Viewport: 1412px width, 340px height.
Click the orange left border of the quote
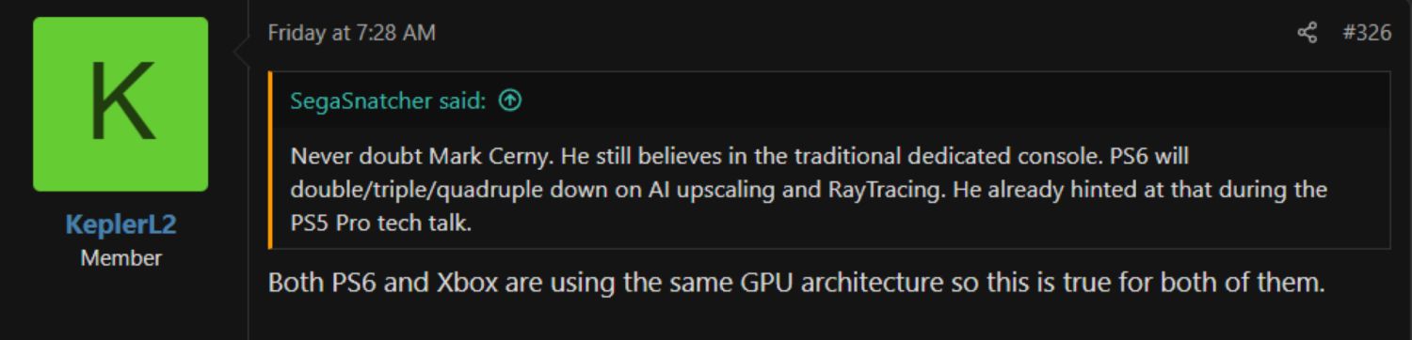pos(270,160)
